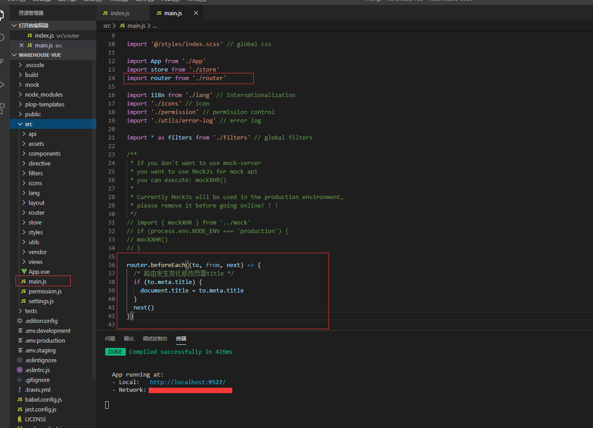
Task: Open index.js src\router in open editors list
Action: coord(53,35)
